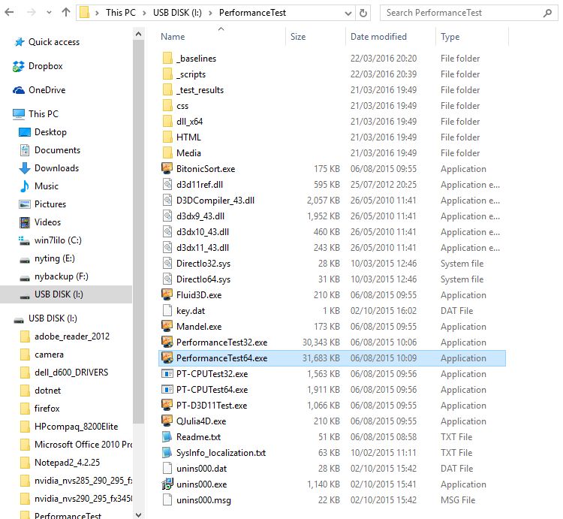Open Quick access in navigation pane

pyautogui.click(x=54, y=42)
